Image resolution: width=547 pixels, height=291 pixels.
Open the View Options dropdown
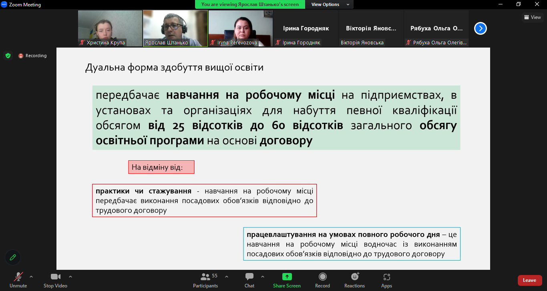[x=330, y=4]
